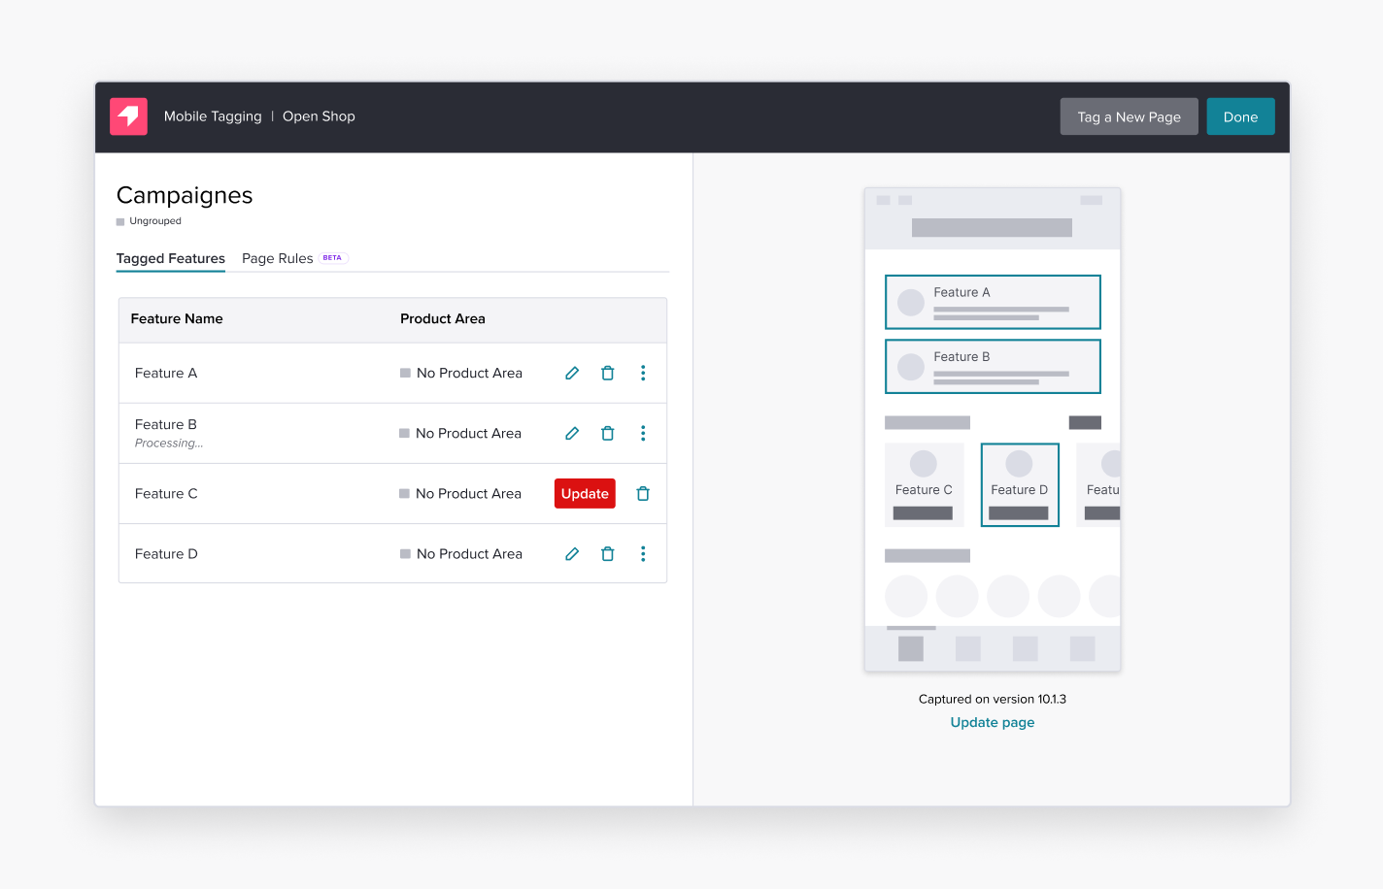The image size is (1383, 889).
Task: Switch to the Tagged Features tab
Action: pos(170,258)
